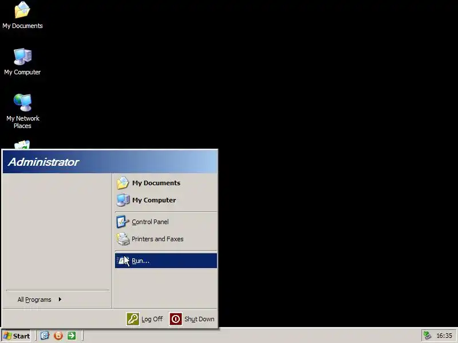Click the orange round quick launch icon

coord(58,336)
